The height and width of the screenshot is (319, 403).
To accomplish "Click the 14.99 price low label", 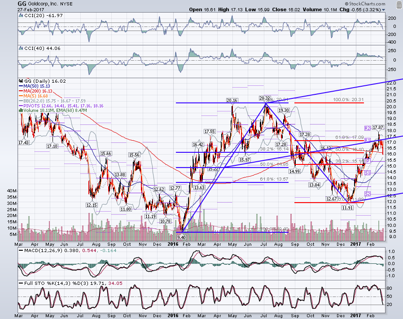I will [294, 171].
